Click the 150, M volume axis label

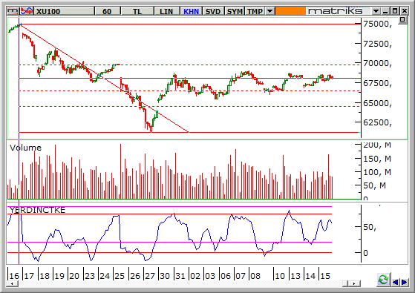[x=377, y=159]
